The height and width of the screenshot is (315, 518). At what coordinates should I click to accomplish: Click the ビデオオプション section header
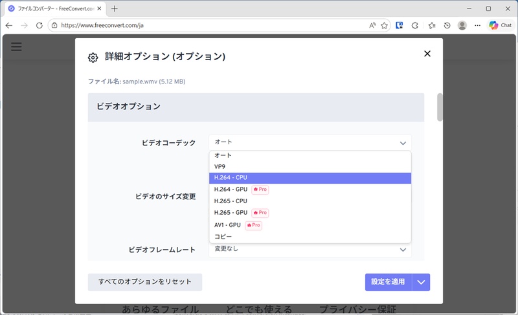tap(256, 107)
